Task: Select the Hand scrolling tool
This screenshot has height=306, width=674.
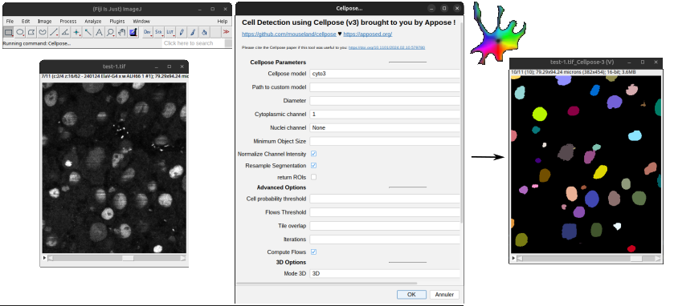Action: click(121, 32)
